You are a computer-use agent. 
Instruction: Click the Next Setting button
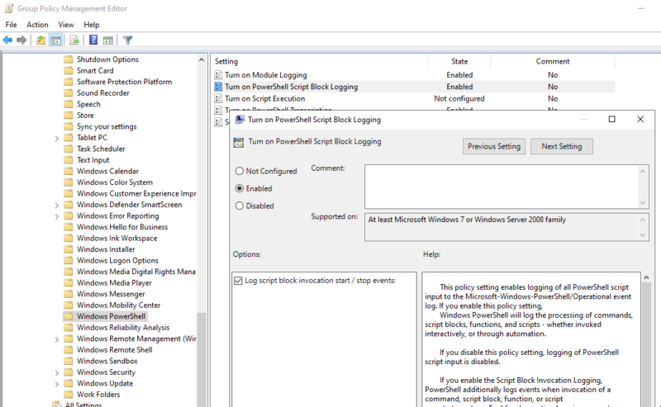click(x=562, y=146)
